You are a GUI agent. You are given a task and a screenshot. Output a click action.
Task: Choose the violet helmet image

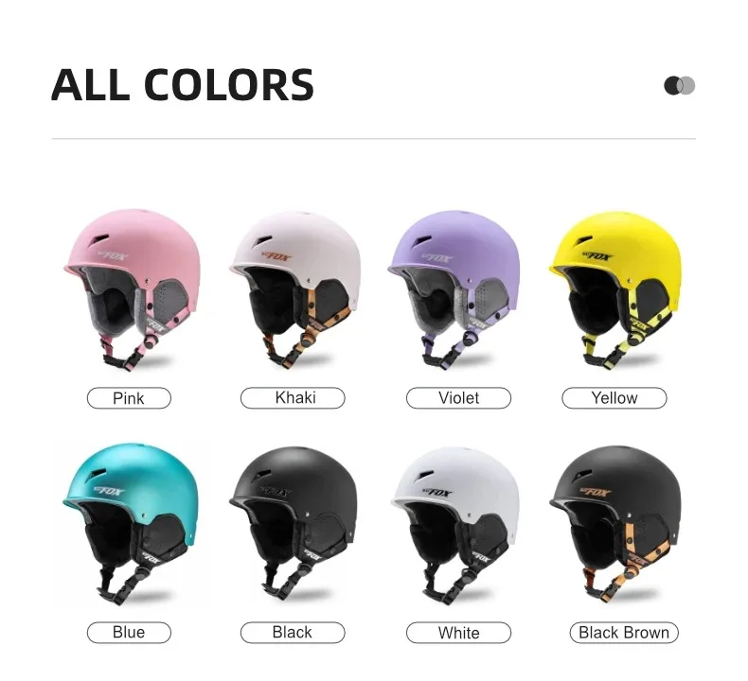(x=454, y=289)
